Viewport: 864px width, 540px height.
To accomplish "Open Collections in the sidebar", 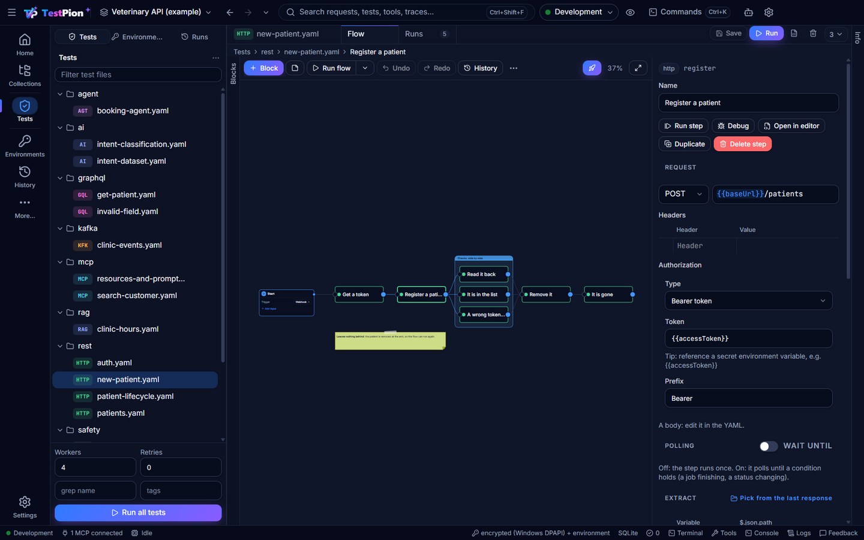I will 25,76.
